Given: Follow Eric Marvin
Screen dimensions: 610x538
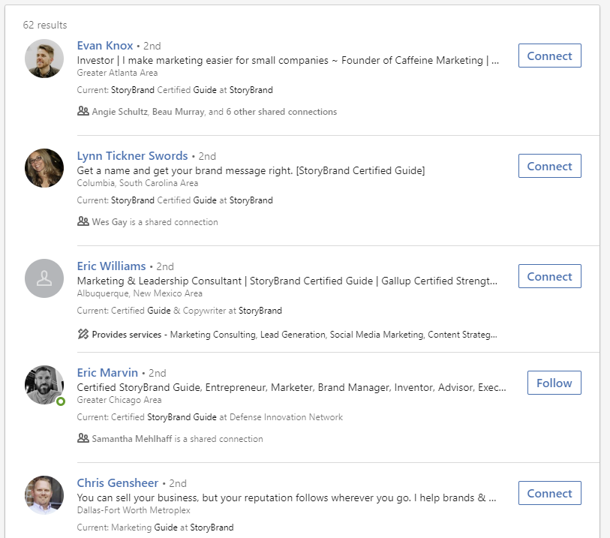Looking at the screenshot, I should pyautogui.click(x=554, y=383).
